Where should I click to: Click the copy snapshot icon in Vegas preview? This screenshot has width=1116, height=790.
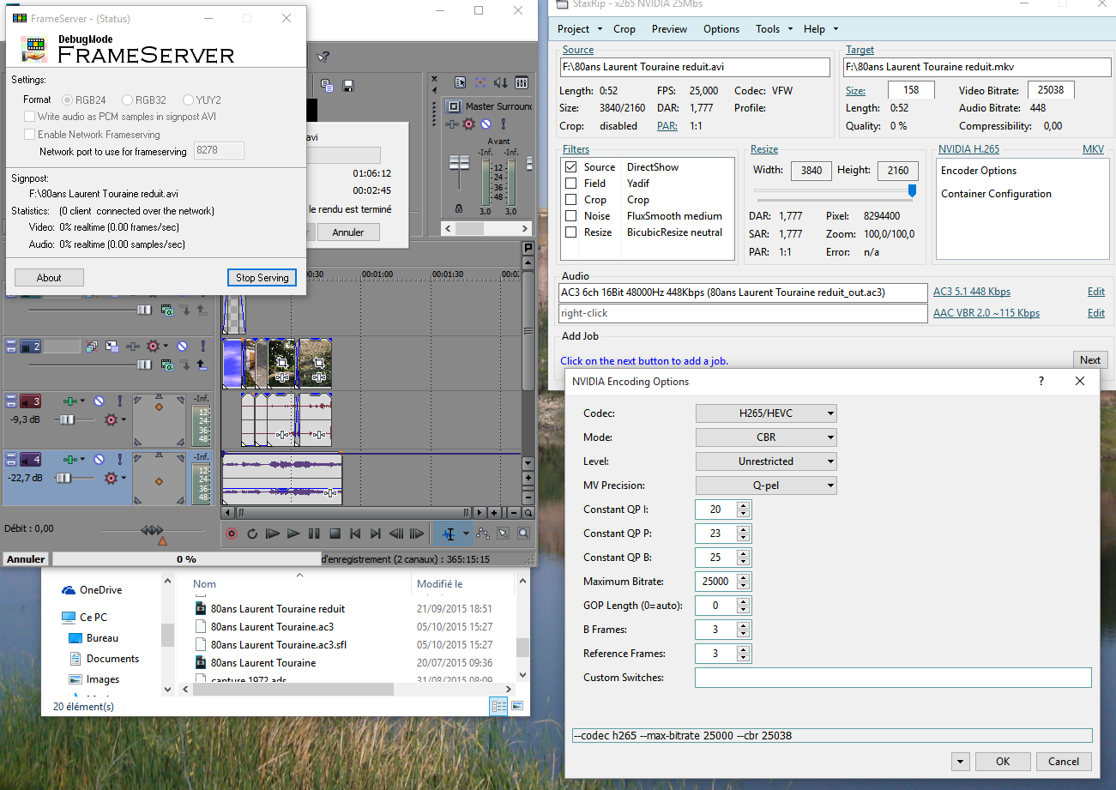coord(327,86)
